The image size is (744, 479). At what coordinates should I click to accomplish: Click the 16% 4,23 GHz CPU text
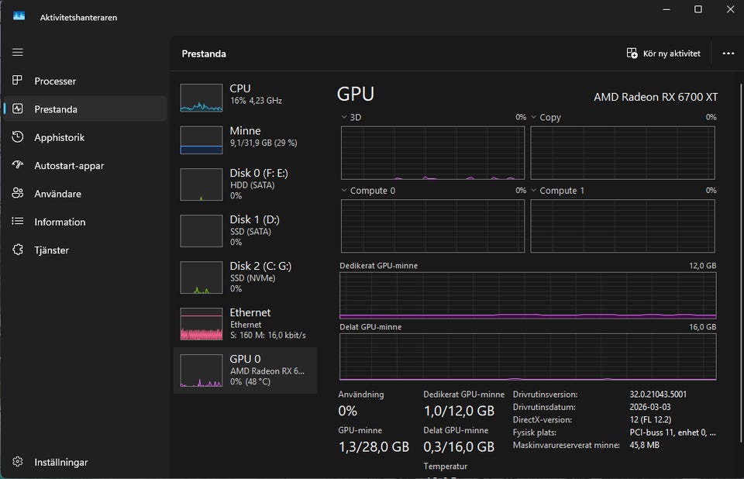pyautogui.click(x=256, y=101)
